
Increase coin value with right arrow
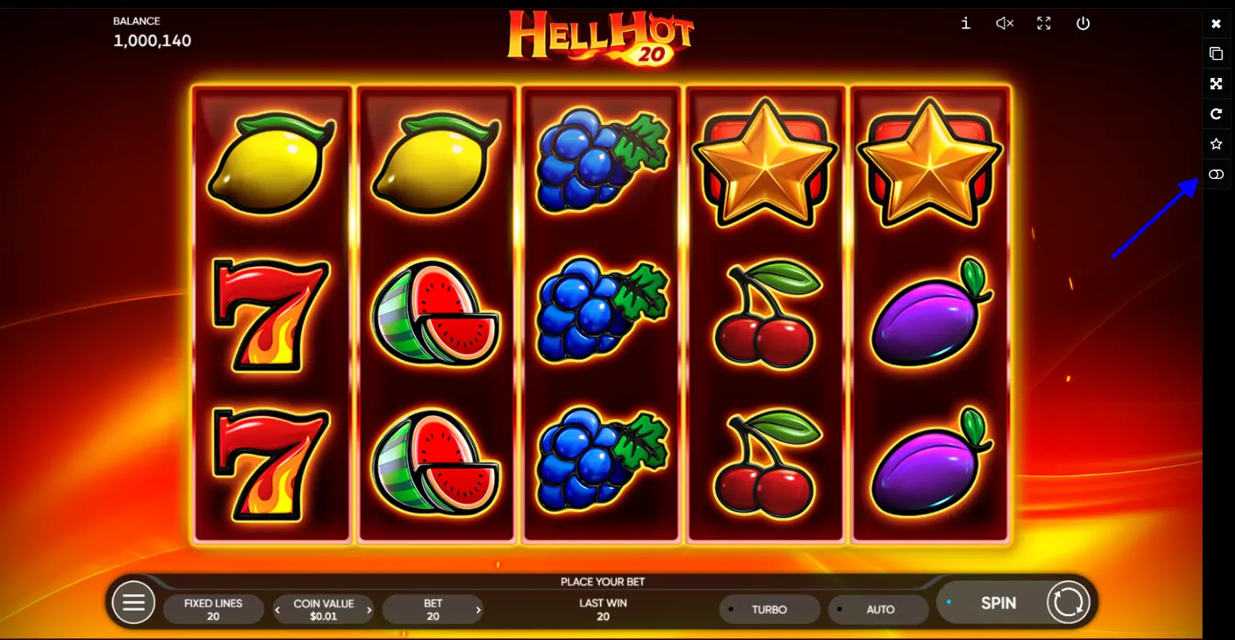click(x=369, y=611)
